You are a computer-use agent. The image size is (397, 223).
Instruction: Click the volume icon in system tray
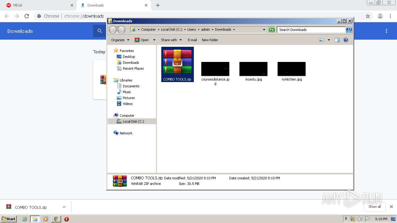pyautogui.click(x=360, y=219)
